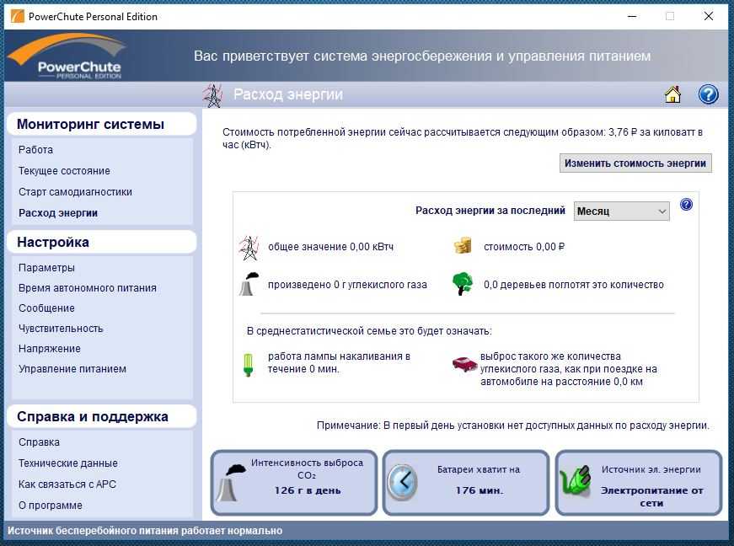This screenshot has width=734, height=546.
Task: Open the Месяц period dropdown
Action: tap(622, 211)
